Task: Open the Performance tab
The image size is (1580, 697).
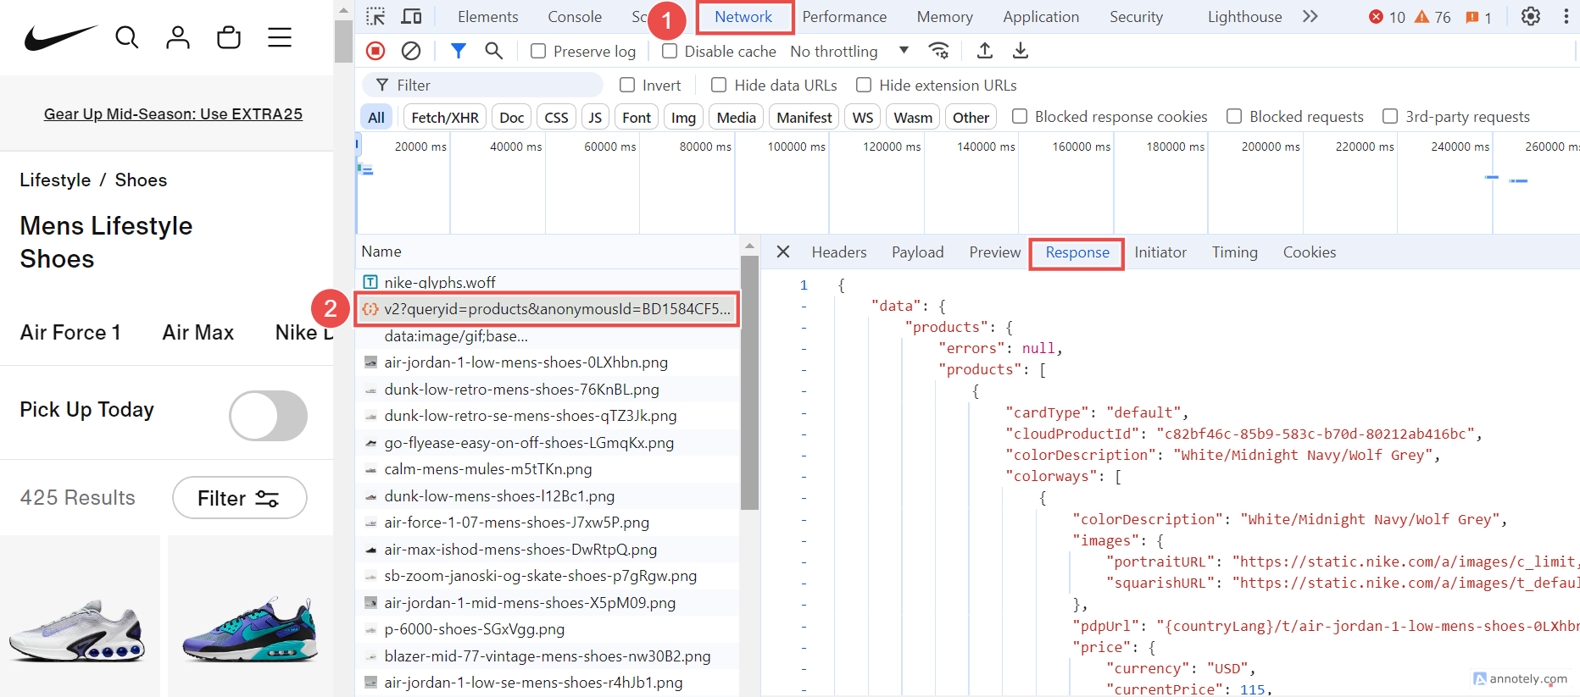Action: pos(844,16)
